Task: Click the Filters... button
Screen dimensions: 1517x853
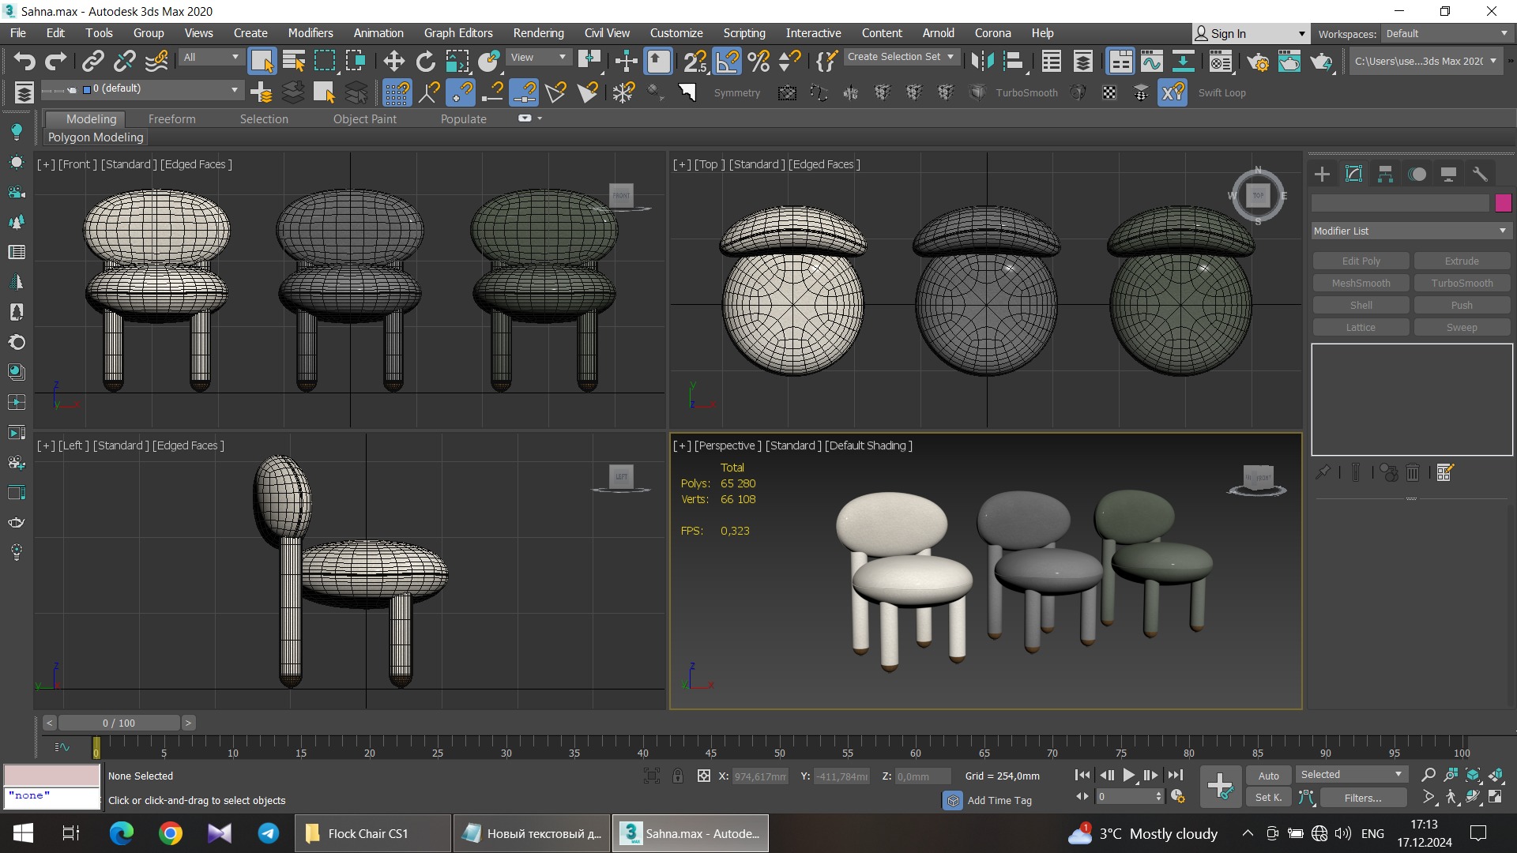Action: pyautogui.click(x=1363, y=798)
